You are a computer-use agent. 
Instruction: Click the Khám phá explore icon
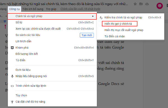(x=12, y=48)
